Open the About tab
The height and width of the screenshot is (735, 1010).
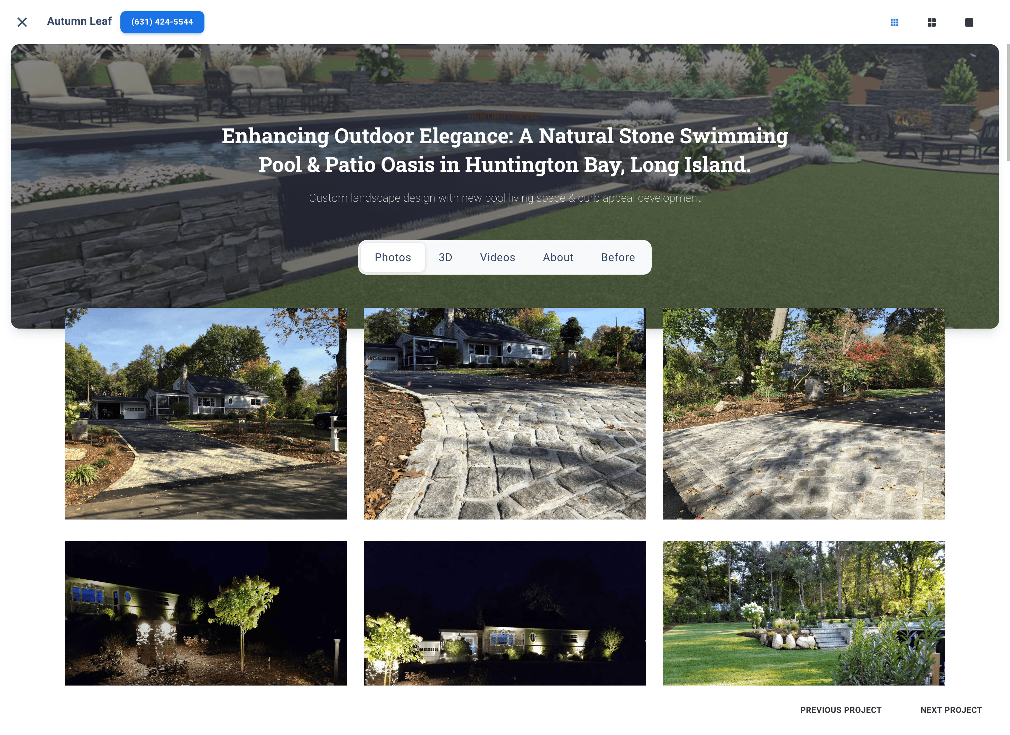(x=558, y=257)
